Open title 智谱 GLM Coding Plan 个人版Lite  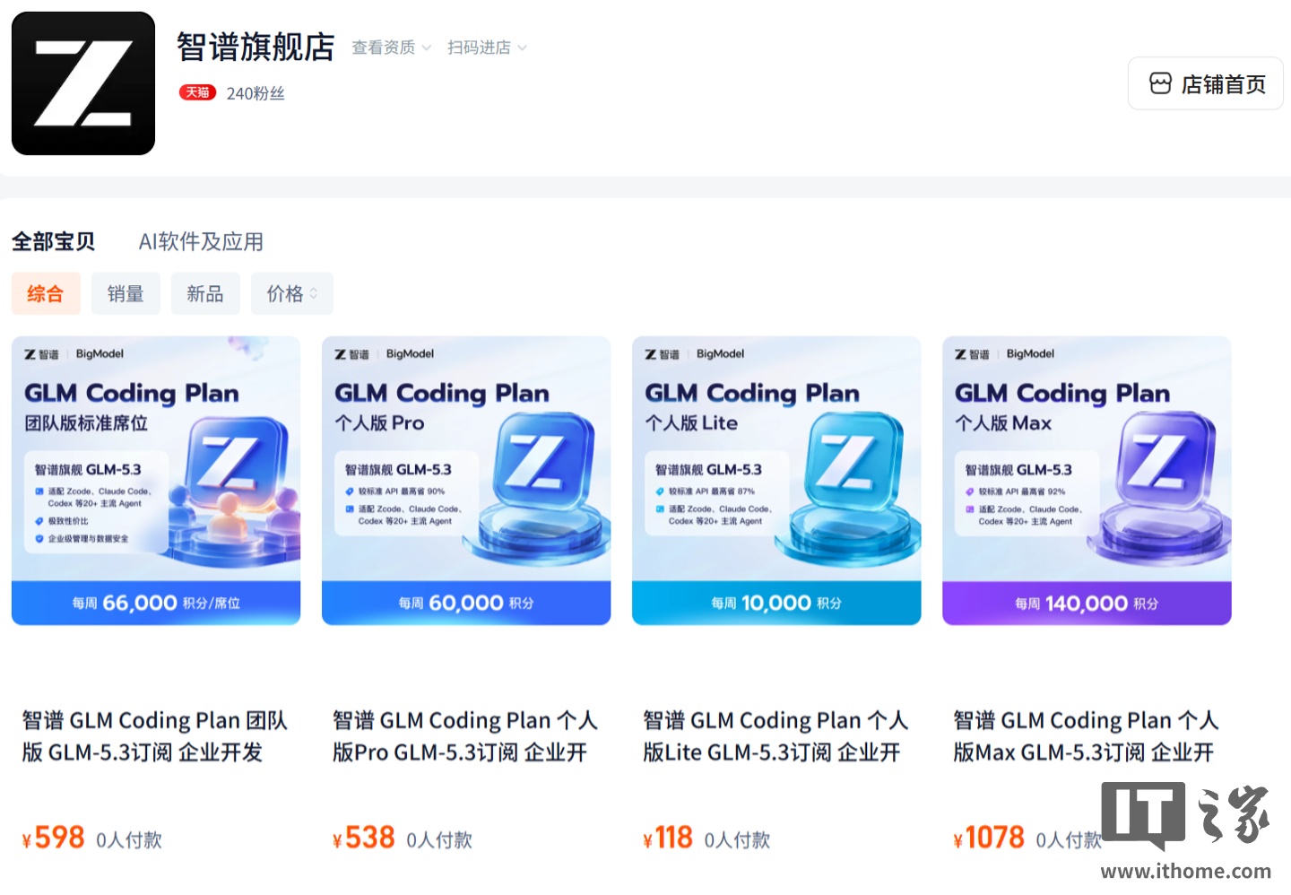pyautogui.click(x=775, y=736)
